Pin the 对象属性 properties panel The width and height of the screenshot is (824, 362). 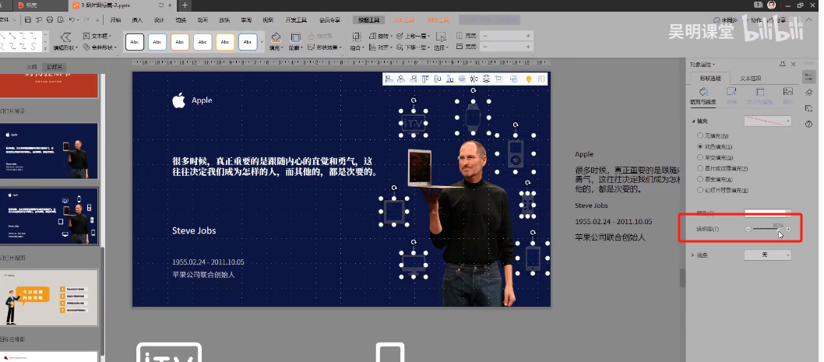783,64
